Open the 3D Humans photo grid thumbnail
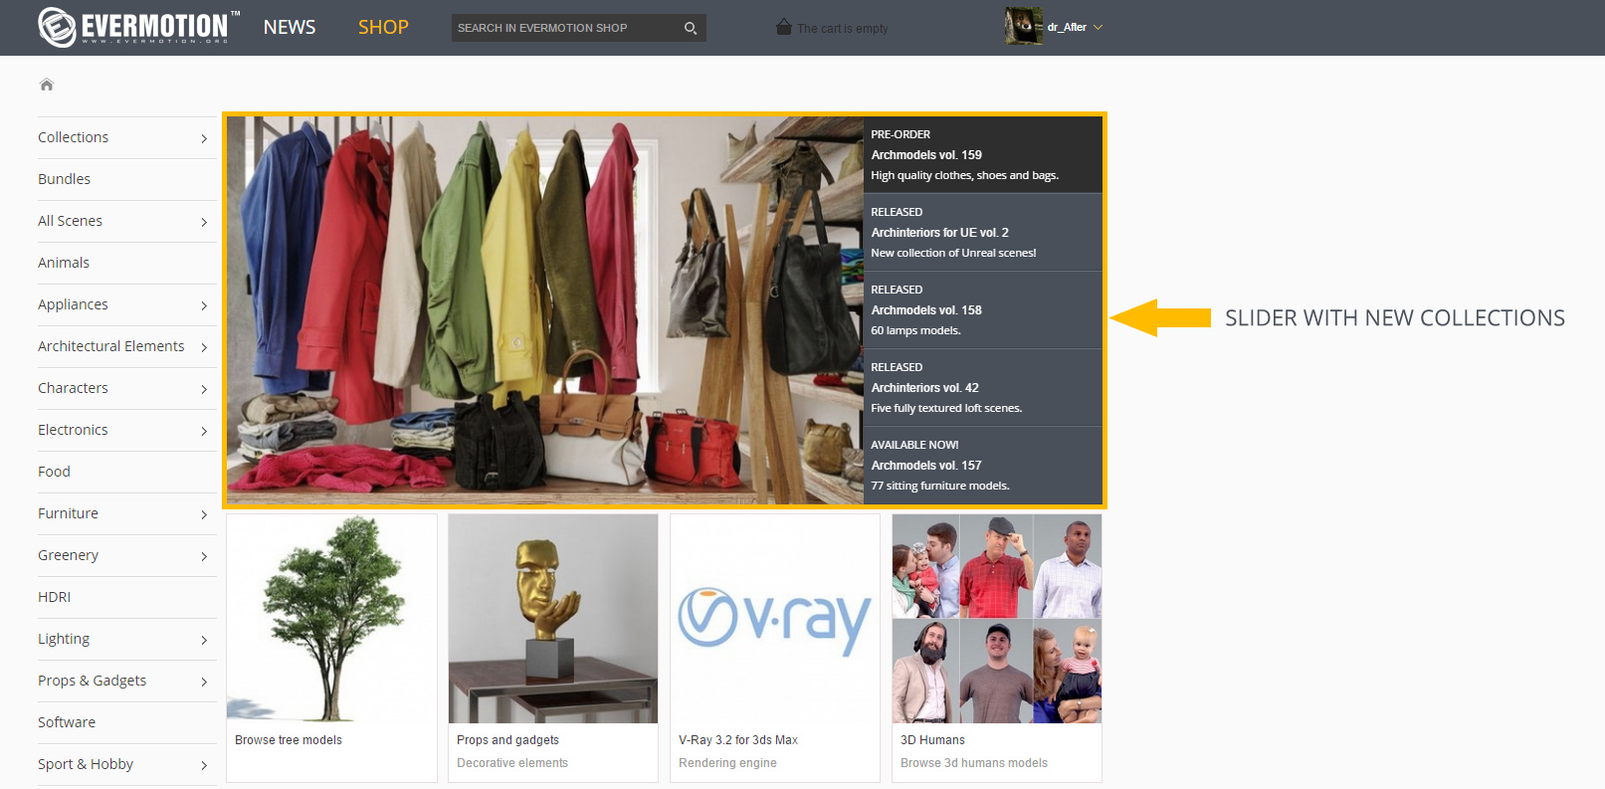 (x=997, y=619)
